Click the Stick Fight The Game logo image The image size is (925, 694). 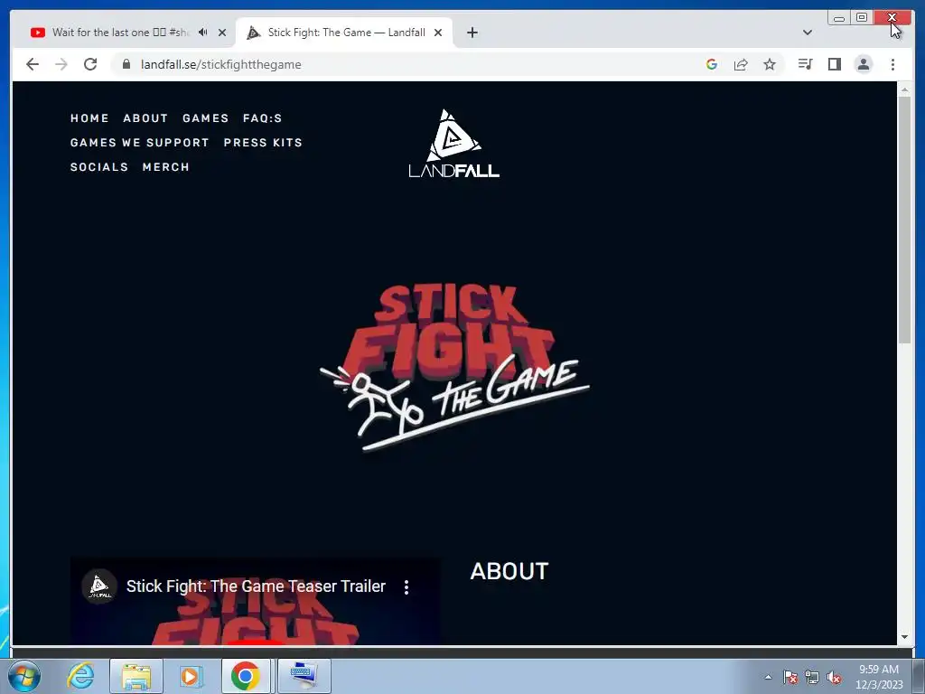454,369
